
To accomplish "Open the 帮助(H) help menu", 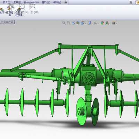I will point(57,2).
